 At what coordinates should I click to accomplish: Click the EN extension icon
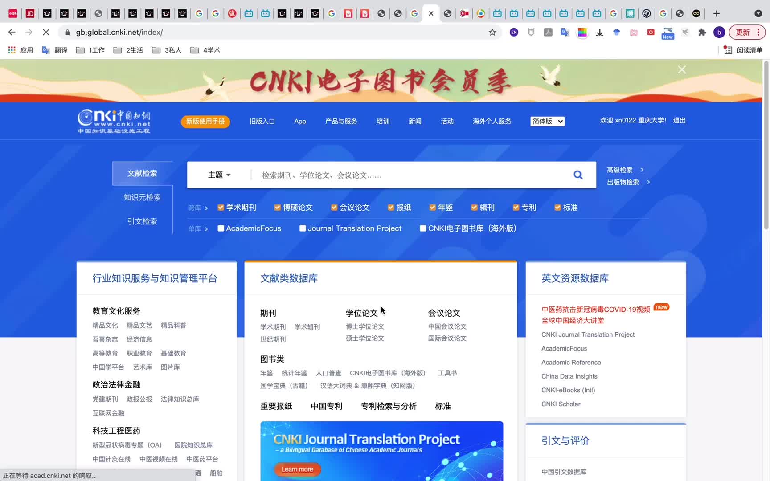(x=514, y=32)
